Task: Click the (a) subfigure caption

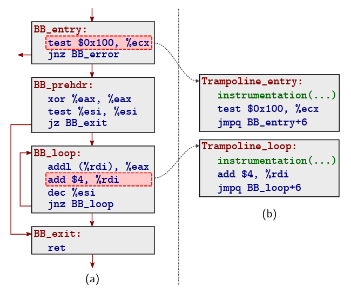Action: pyautogui.click(x=92, y=279)
